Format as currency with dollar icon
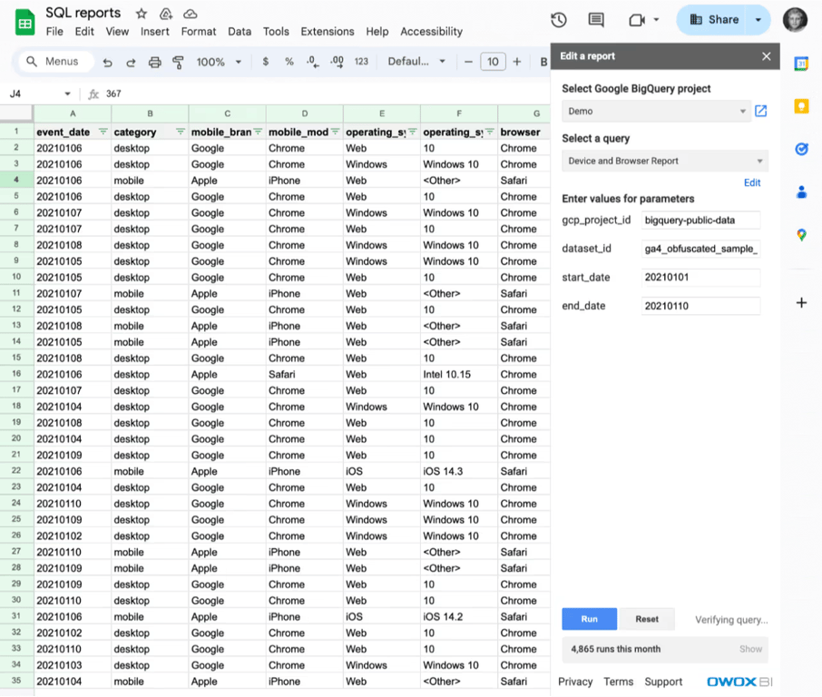Viewport: 822px width, 697px height. point(266,62)
